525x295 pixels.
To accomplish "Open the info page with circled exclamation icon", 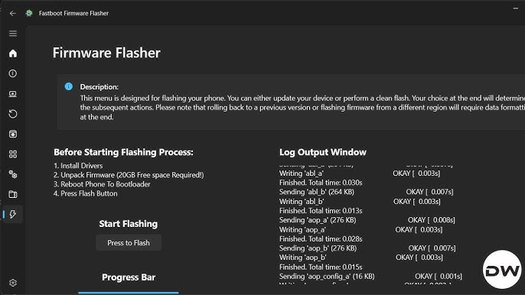I will [x=13, y=73].
